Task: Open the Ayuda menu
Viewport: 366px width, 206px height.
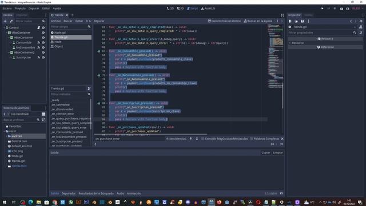Action: [x=57, y=9]
